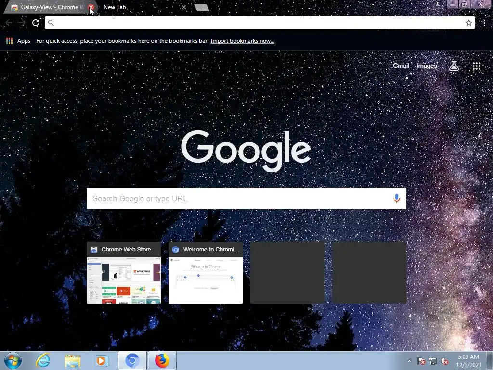Launch Firefox from the taskbar
The height and width of the screenshot is (370, 493).
tap(162, 360)
